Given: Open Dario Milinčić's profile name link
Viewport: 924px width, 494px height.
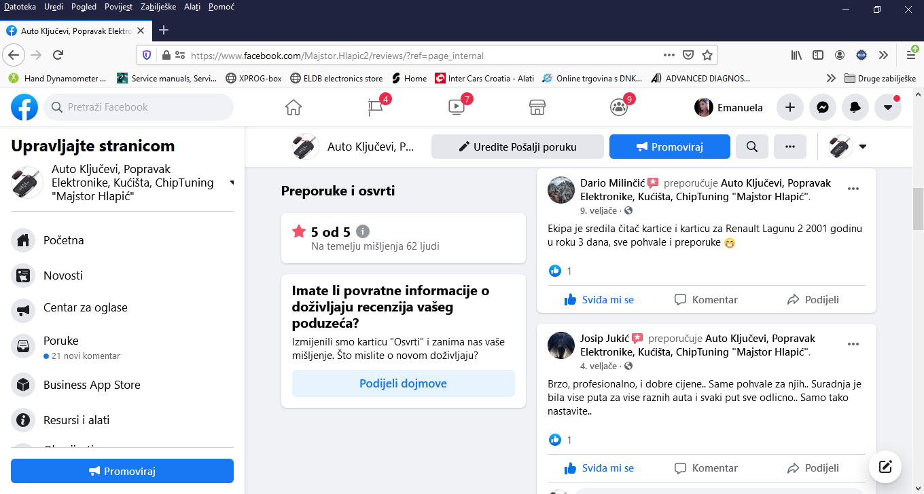Looking at the screenshot, I should (x=612, y=183).
